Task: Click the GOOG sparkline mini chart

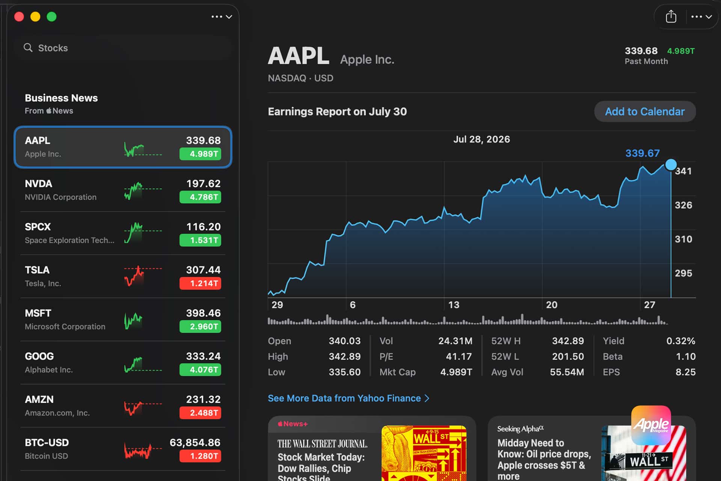Action: (143, 365)
